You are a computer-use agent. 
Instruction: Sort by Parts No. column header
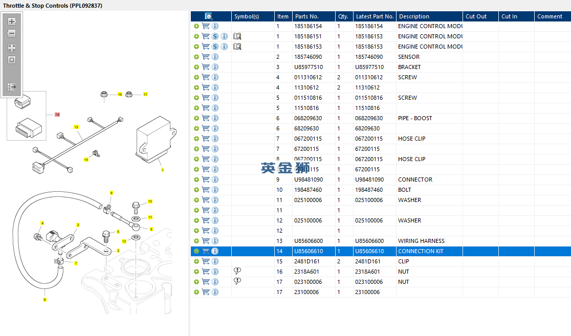tap(314, 16)
